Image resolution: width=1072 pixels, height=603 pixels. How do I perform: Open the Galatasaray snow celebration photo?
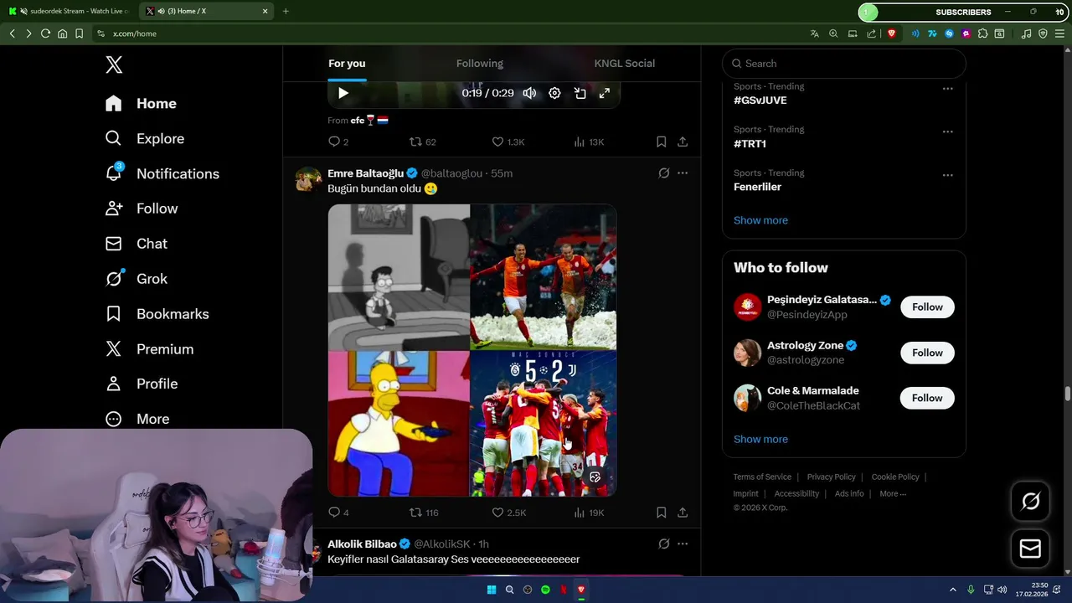(x=544, y=276)
